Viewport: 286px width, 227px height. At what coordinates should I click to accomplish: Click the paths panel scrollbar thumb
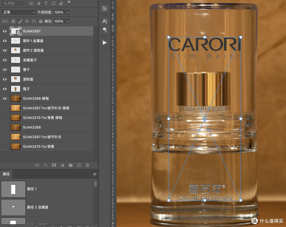[x=95, y=184]
